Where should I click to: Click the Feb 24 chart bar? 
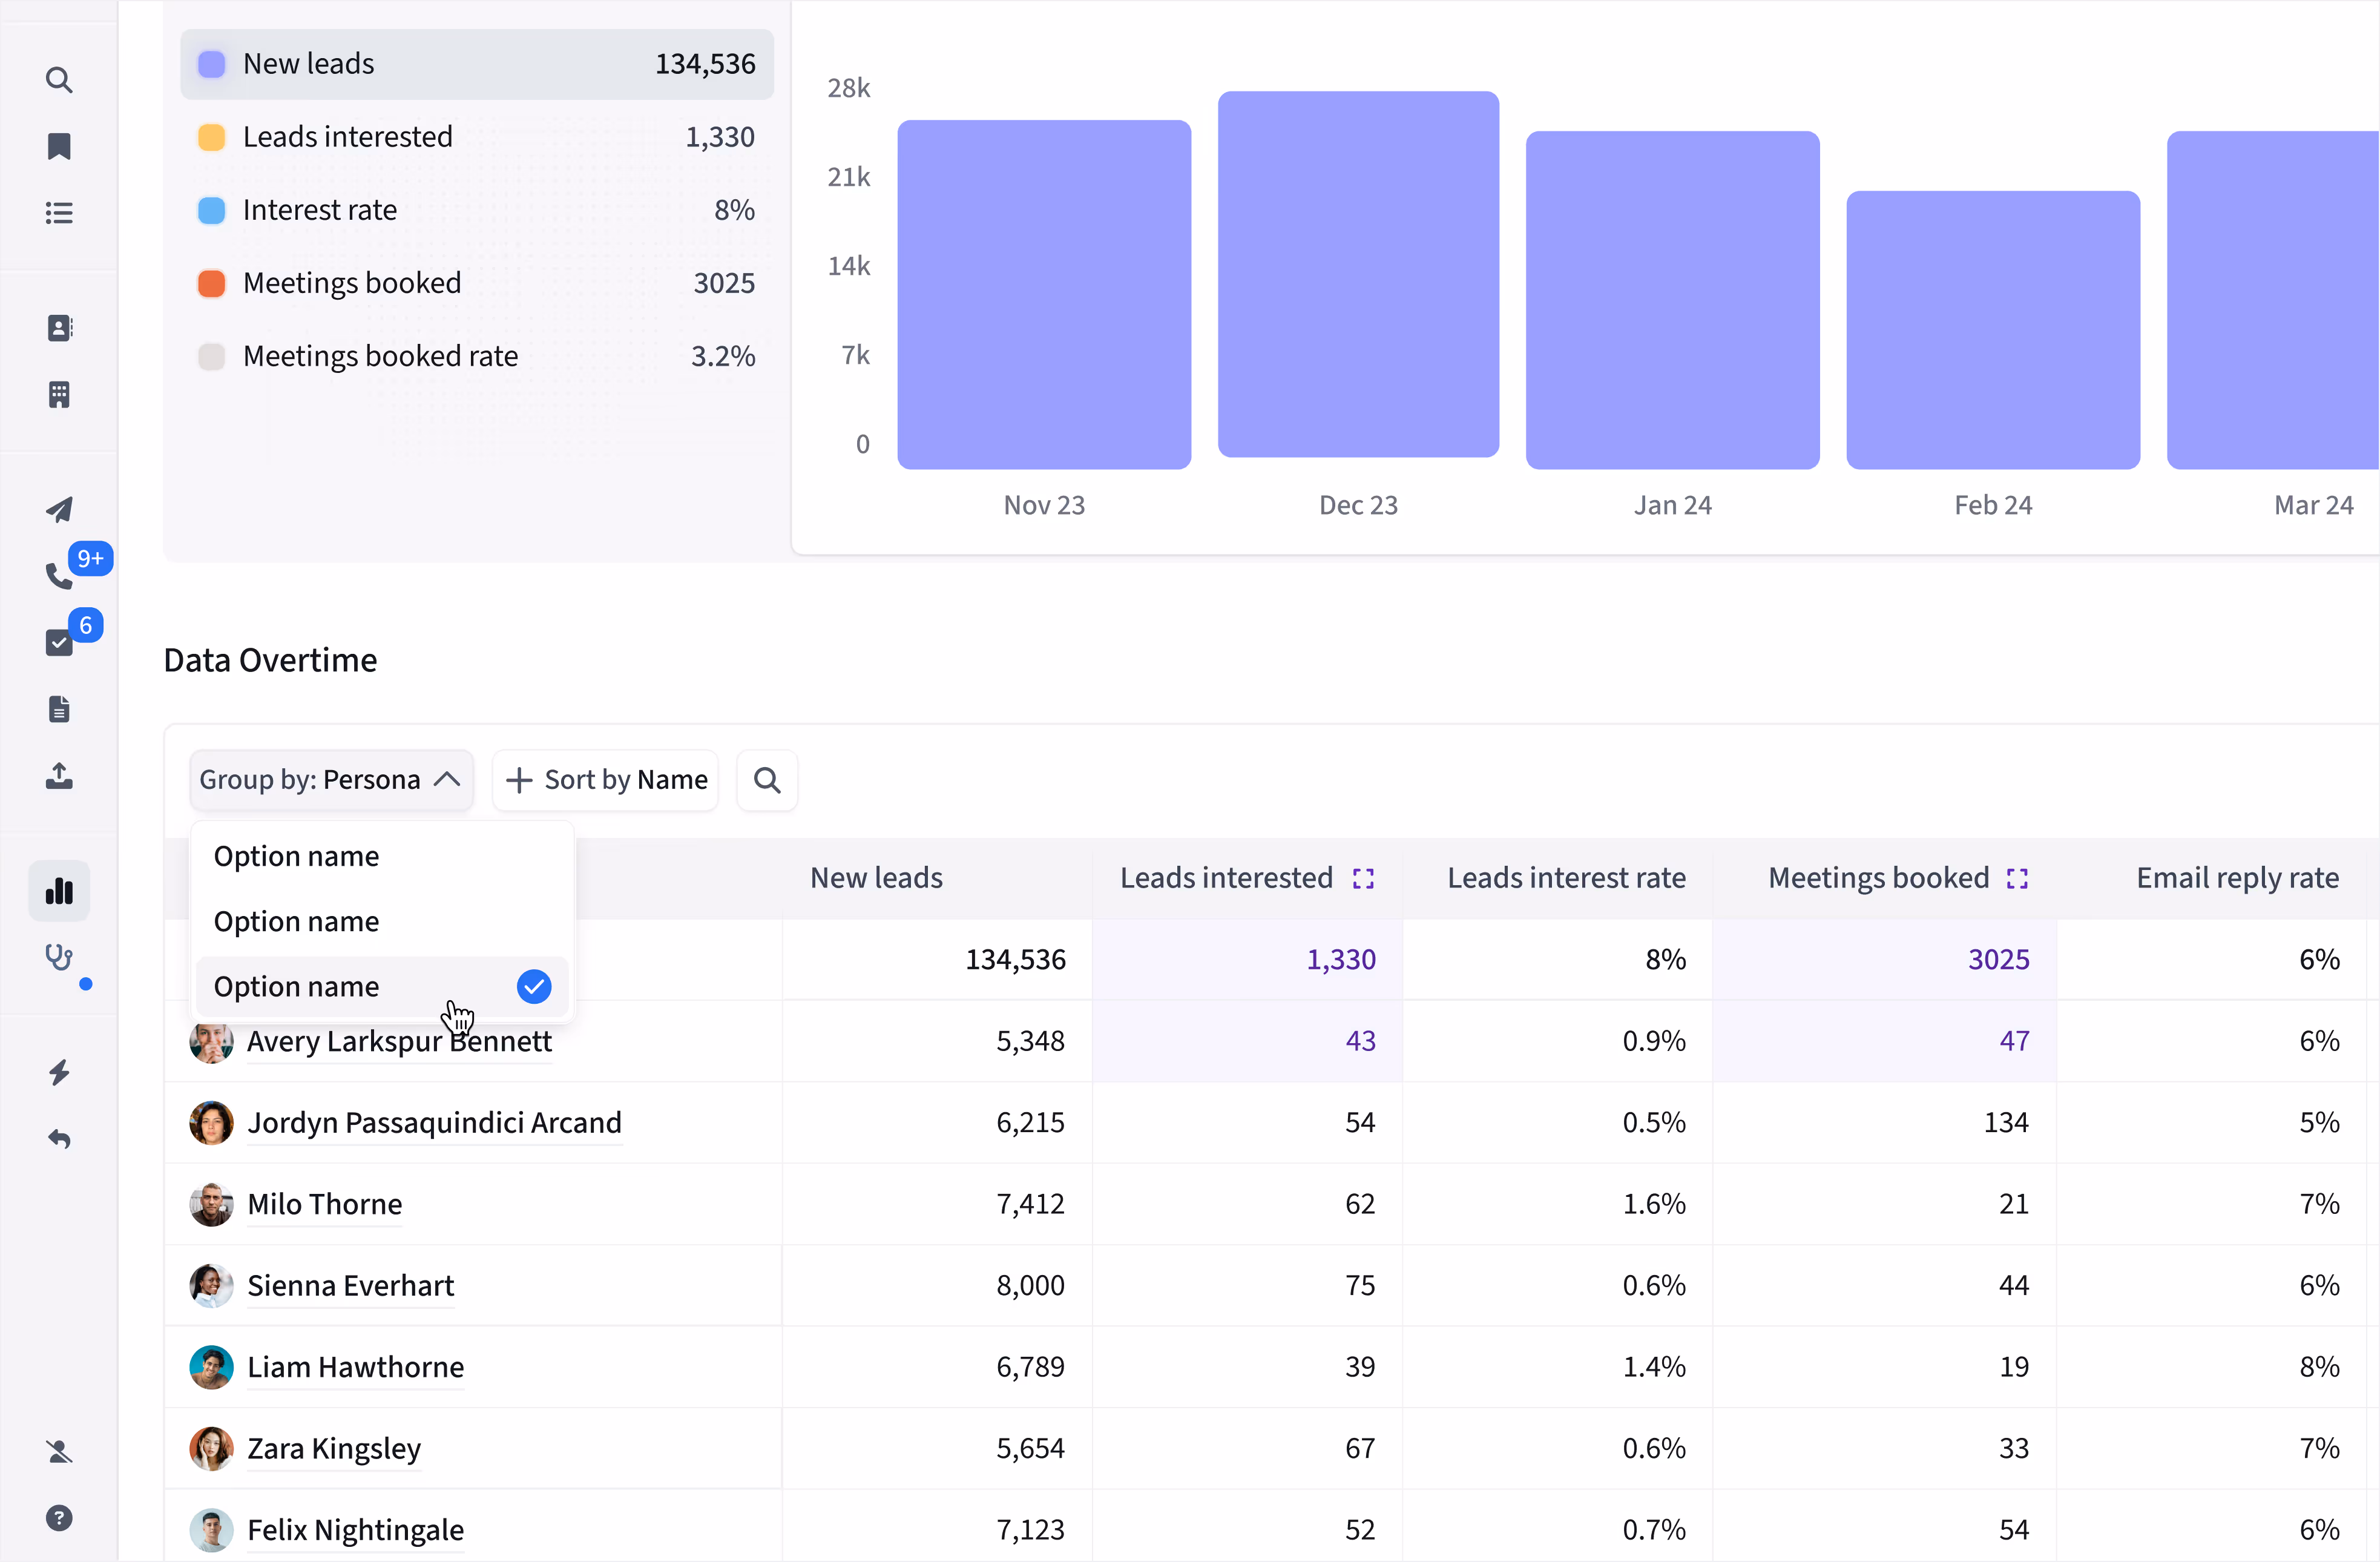(x=1993, y=330)
